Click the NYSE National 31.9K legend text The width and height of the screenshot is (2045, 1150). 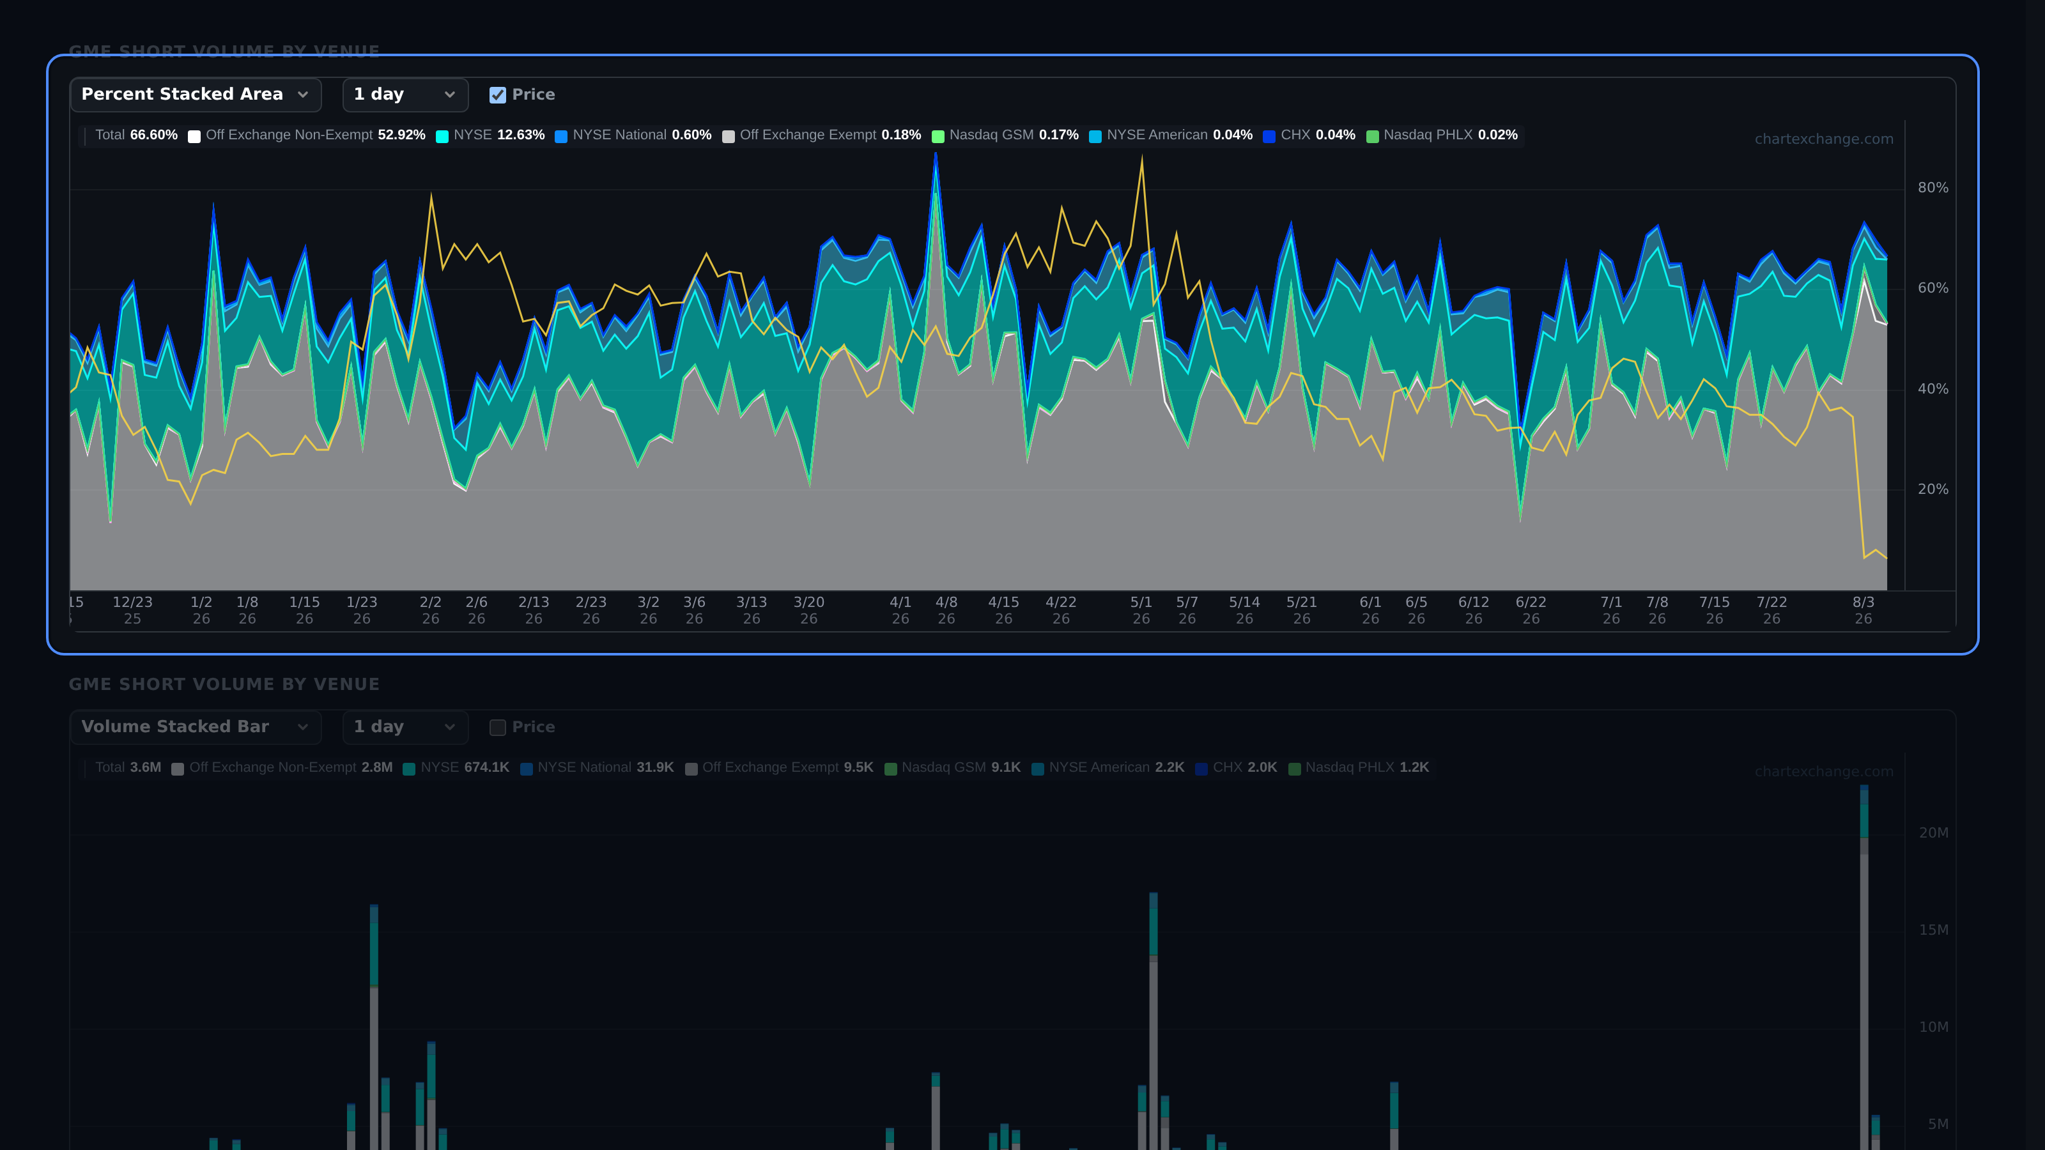(606, 767)
